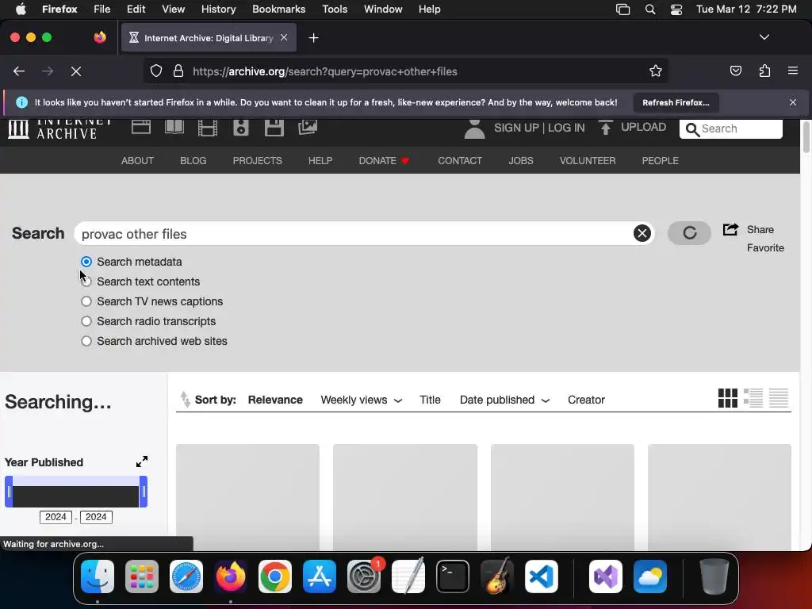This screenshot has height=609, width=812.
Task: Open the Tools menu
Action: (335, 9)
